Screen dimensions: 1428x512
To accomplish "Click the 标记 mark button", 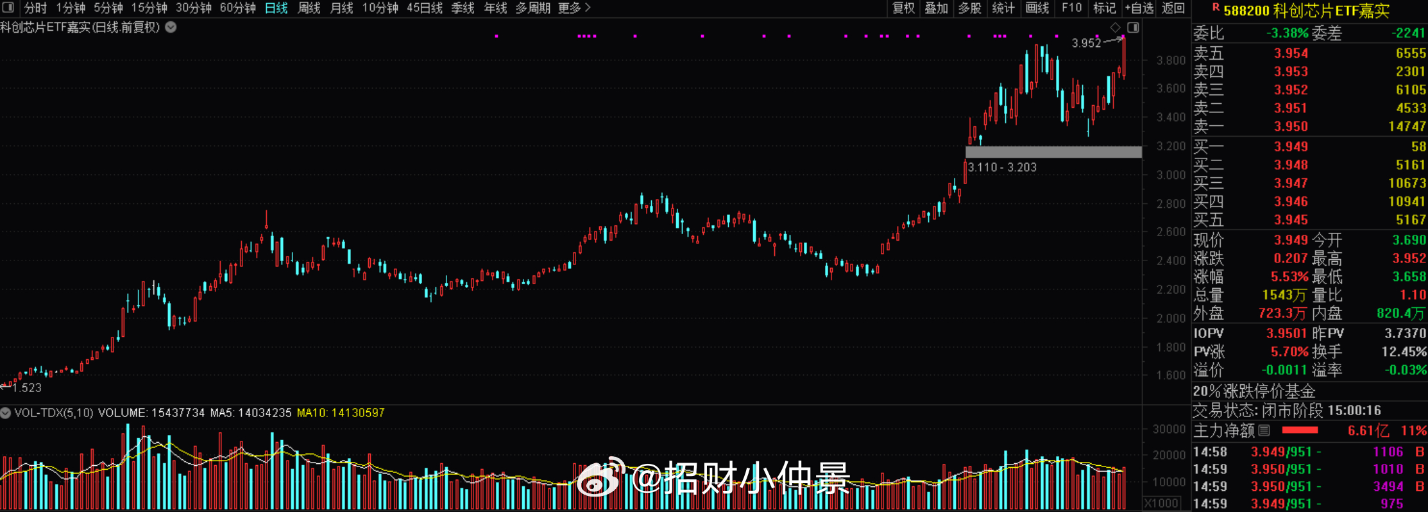I will (x=1104, y=8).
